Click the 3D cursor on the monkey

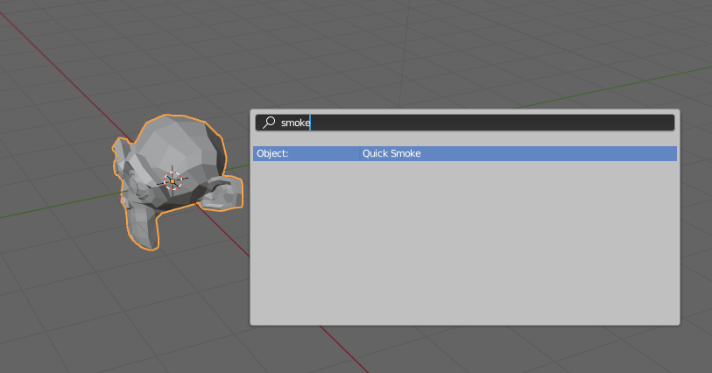pyautogui.click(x=173, y=181)
